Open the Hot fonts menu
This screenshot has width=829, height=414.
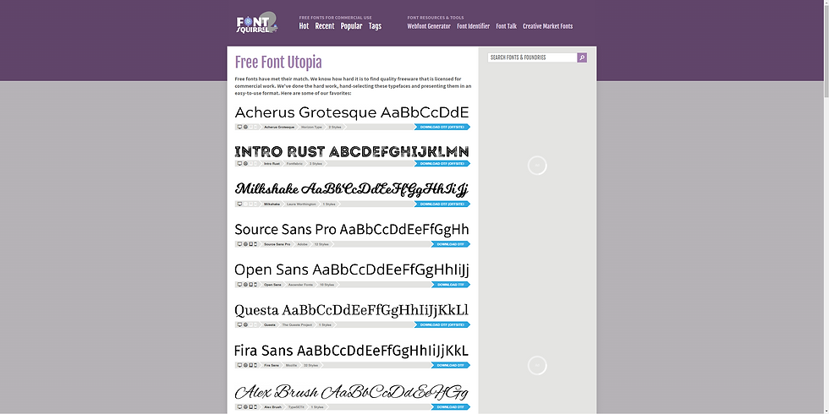tap(304, 26)
